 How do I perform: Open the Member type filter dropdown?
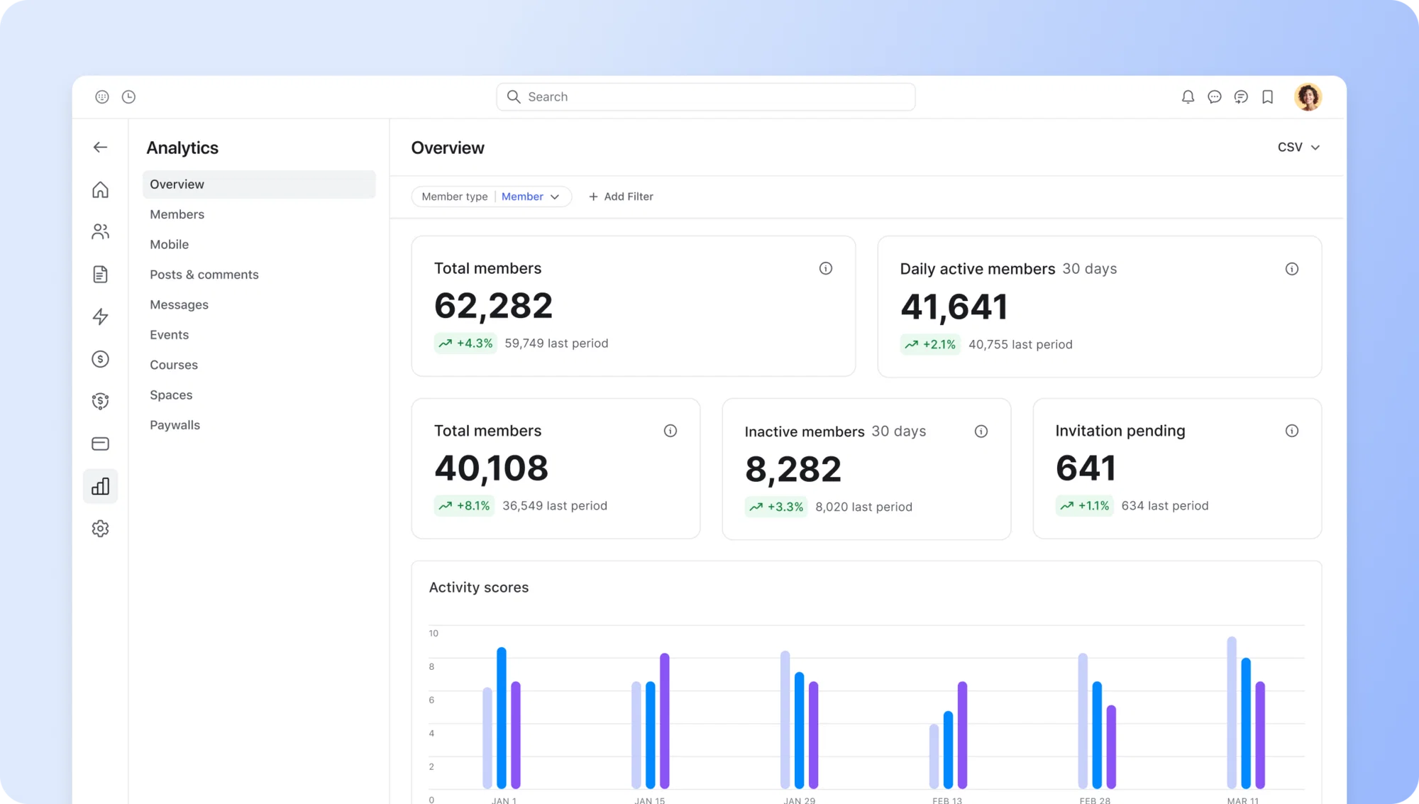(x=491, y=197)
